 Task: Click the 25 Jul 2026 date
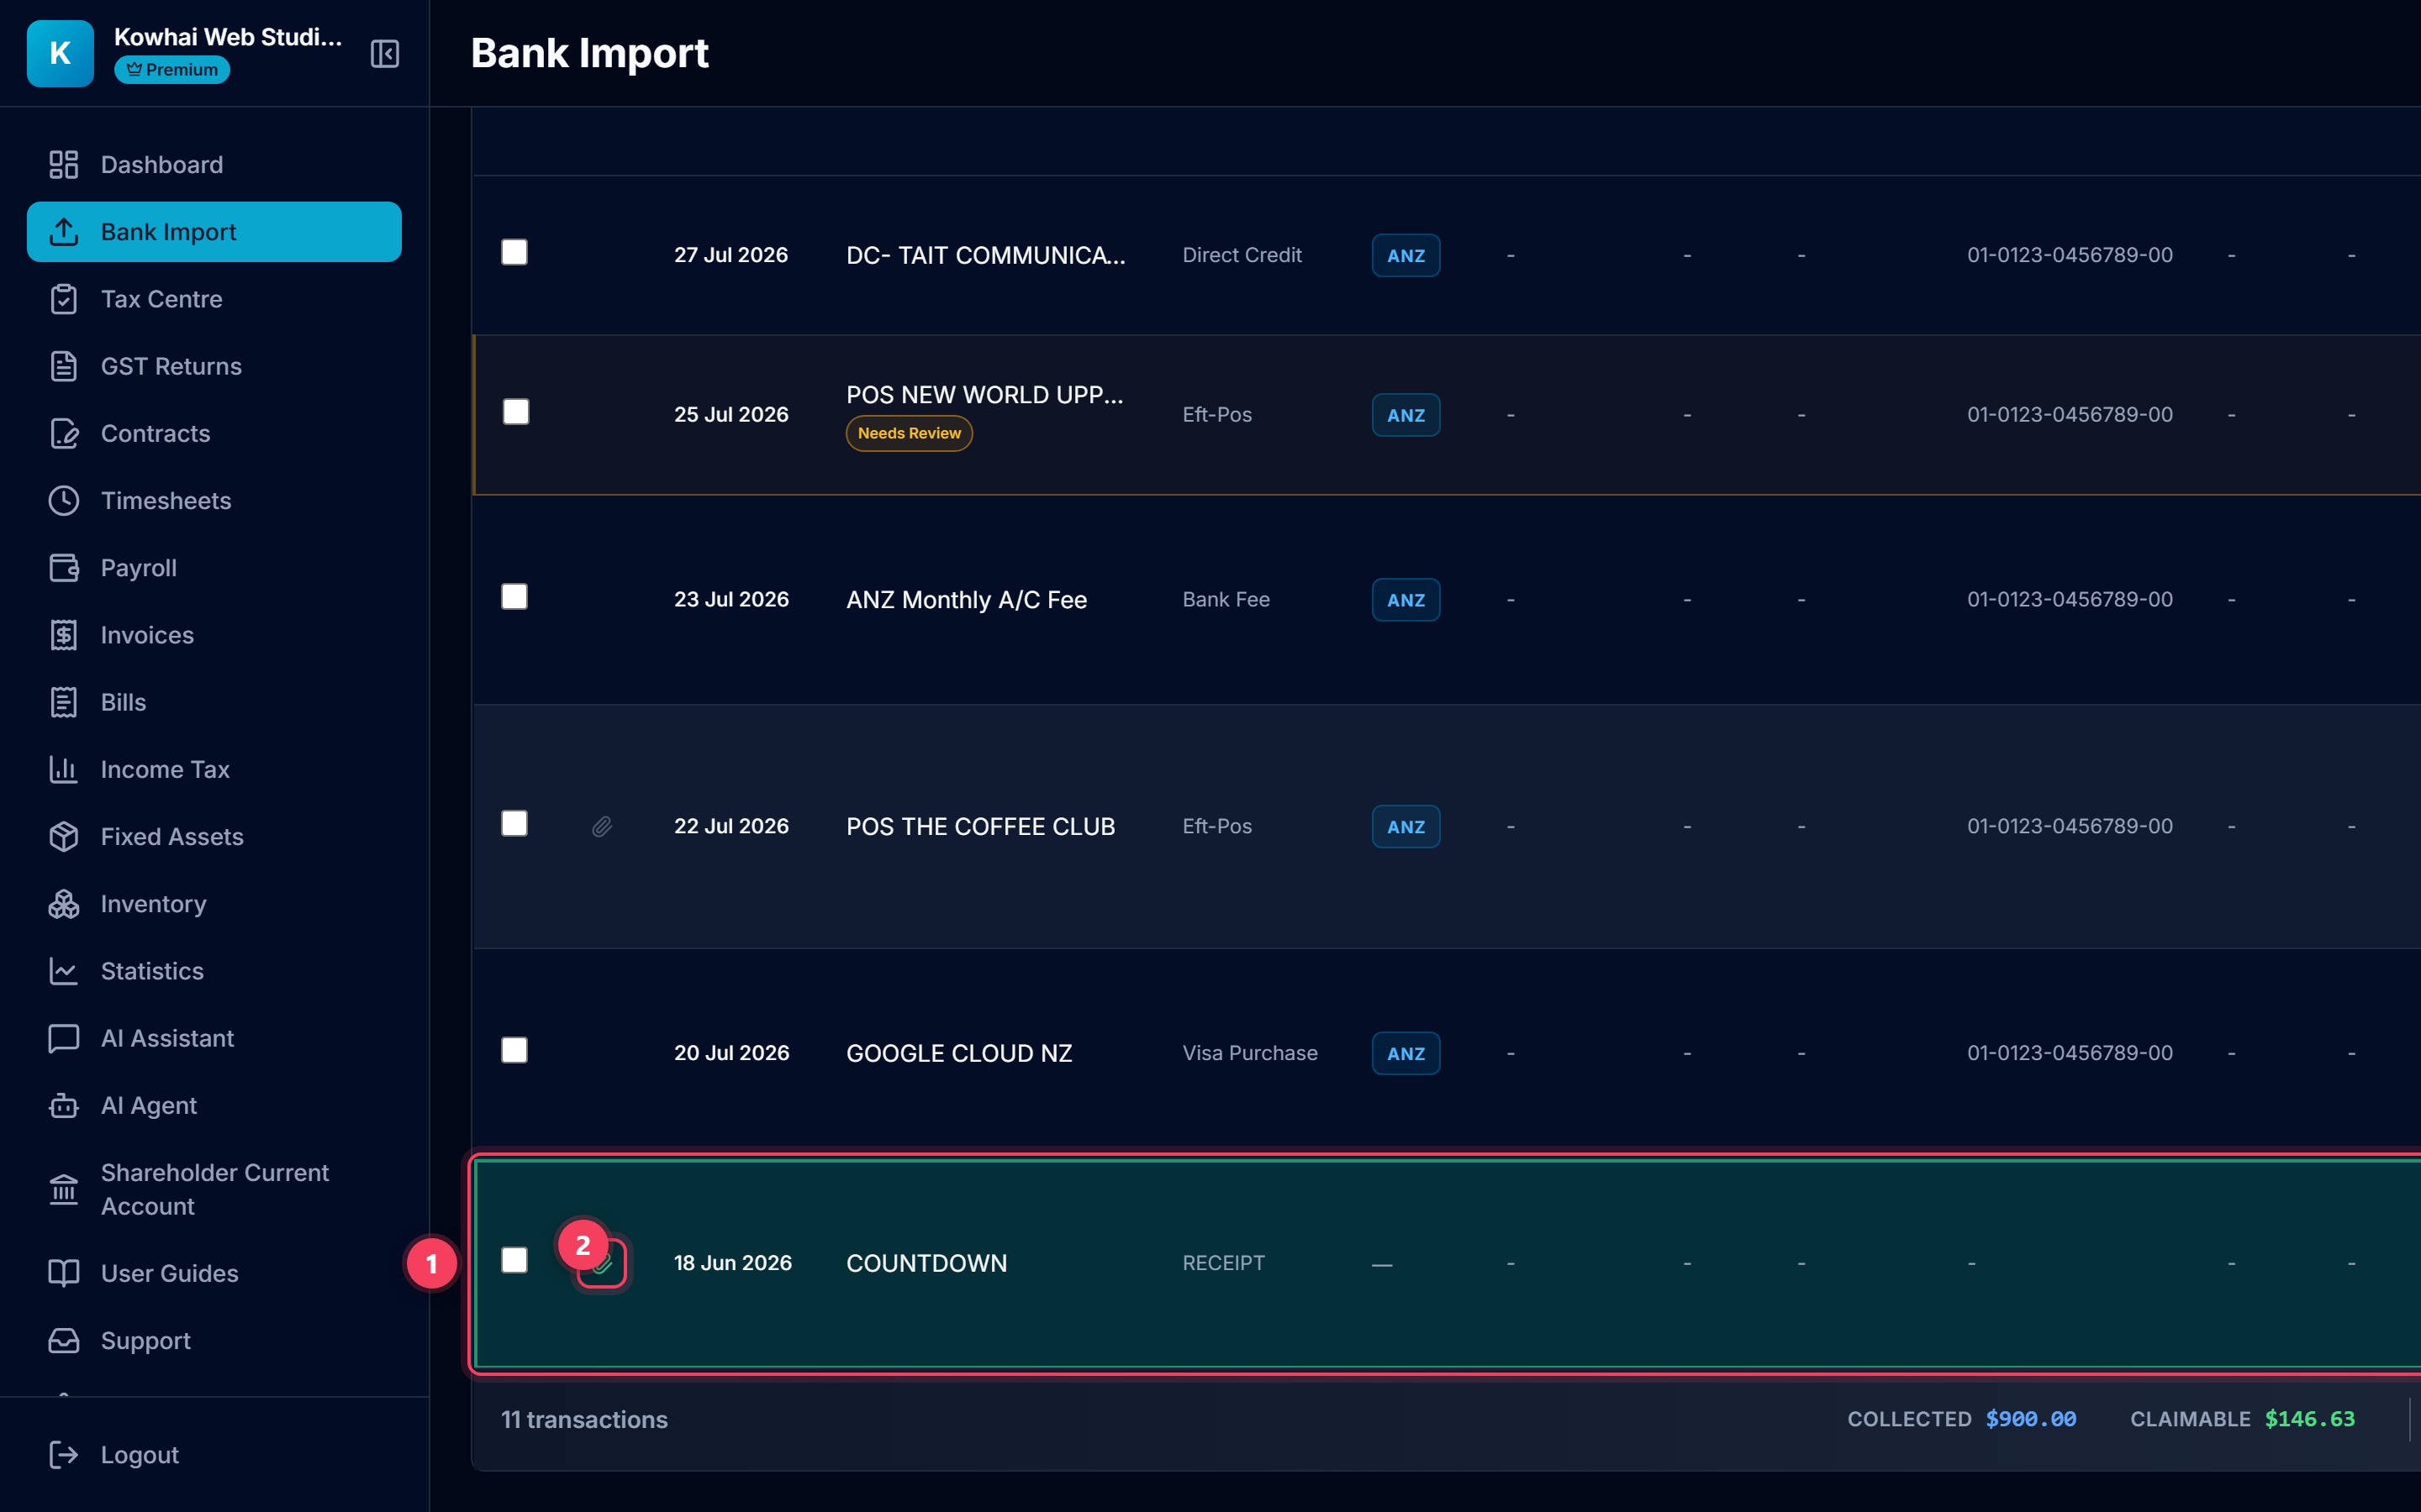(731, 414)
